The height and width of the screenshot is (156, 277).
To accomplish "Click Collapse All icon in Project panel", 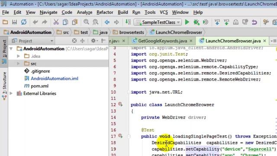I will (x=82, y=41).
